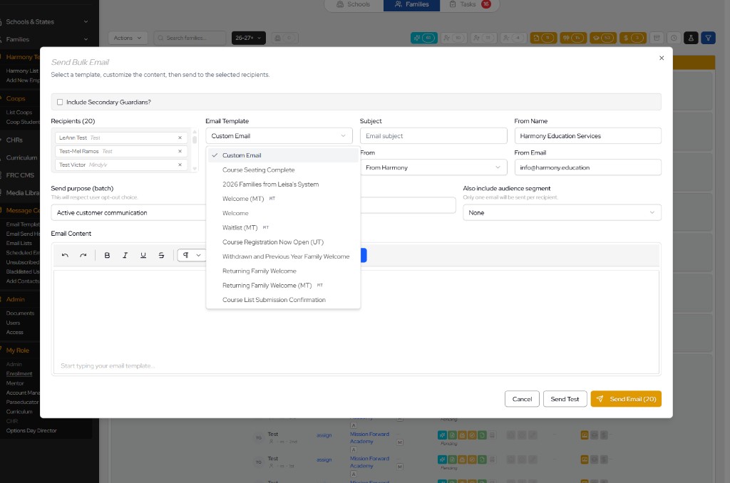
Task: Click the From Email field info@harmony.education
Action: pos(587,167)
